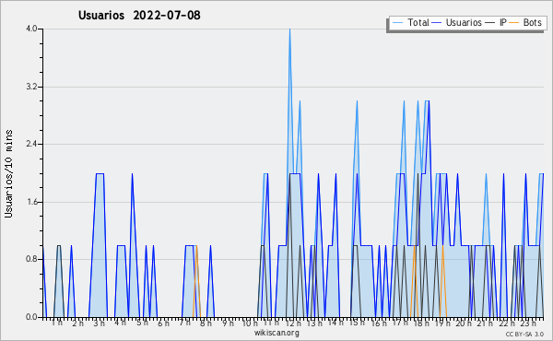Click the 4.0 peak of Total line
The image size is (553, 341).
pos(290,29)
